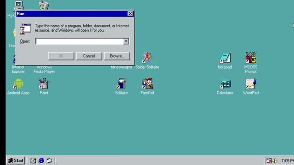The width and height of the screenshot is (294, 165).
Task: Open the Android Apps desktop shortcut
Action: (18, 84)
